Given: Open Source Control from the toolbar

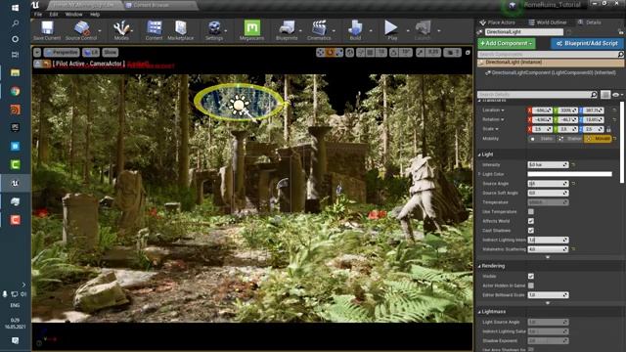Looking at the screenshot, I should (81, 30).
